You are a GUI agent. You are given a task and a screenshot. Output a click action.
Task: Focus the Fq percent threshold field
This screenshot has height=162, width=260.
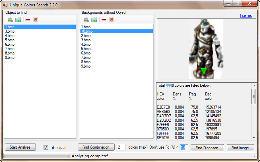coord(184,147)
